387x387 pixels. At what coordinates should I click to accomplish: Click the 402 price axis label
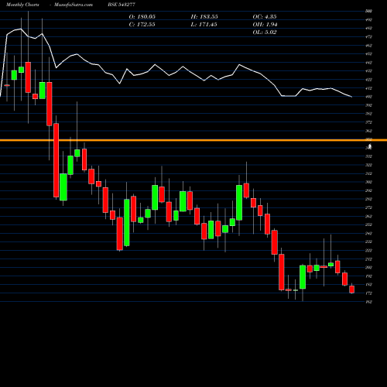tap(368, 97)
